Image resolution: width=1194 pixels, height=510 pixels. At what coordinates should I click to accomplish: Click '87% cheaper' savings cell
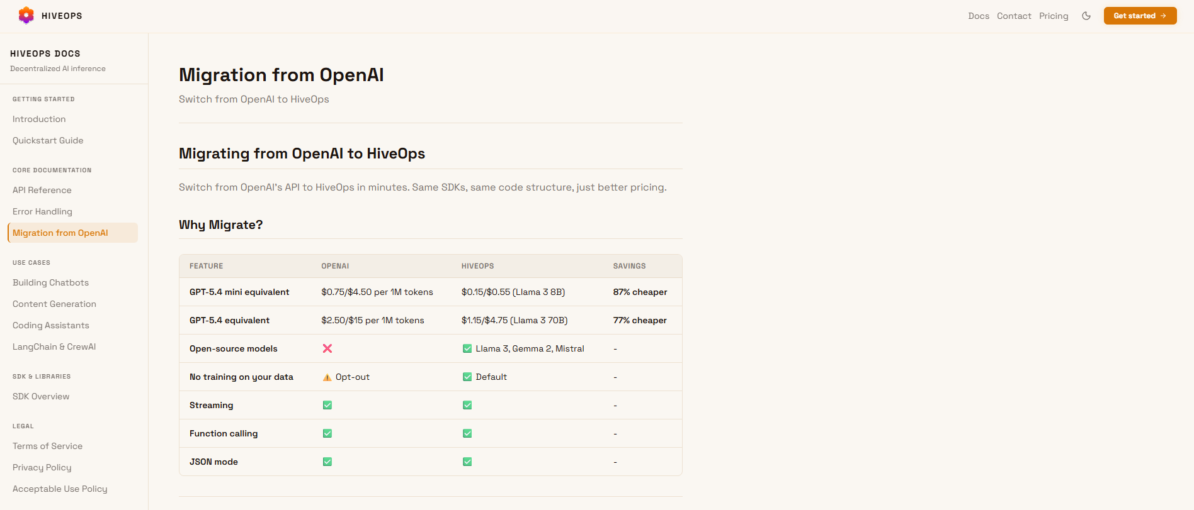coord(640,292)
